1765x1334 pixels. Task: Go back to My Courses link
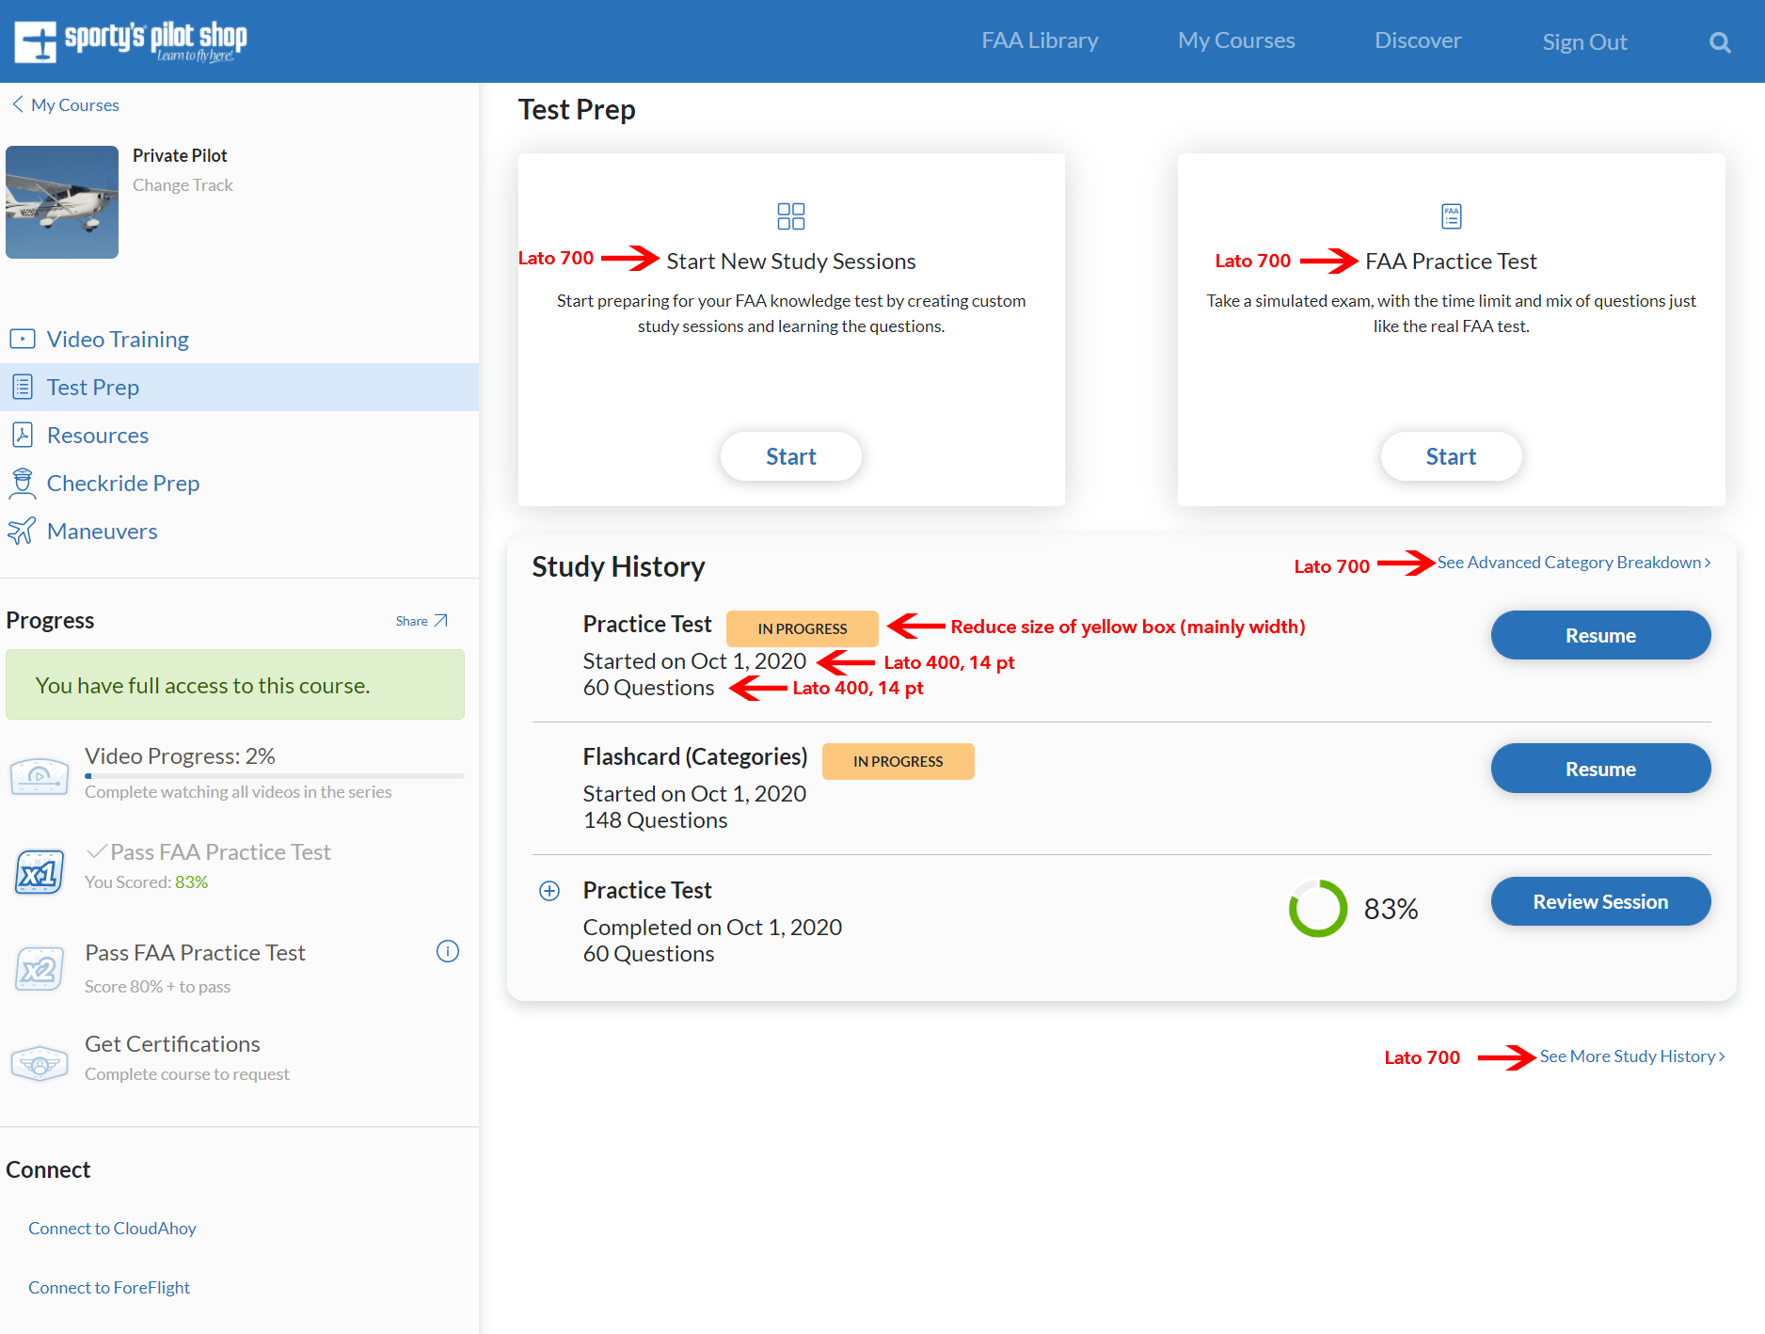click(x=75, y=104)
